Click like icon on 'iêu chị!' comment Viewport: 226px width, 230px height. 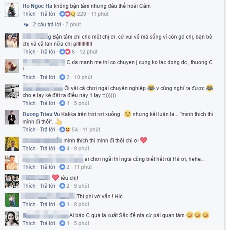(x=62, y=186)
